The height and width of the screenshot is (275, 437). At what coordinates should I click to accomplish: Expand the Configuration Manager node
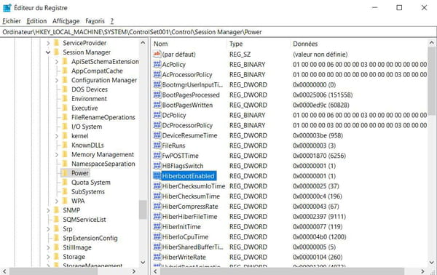point(57,80)
